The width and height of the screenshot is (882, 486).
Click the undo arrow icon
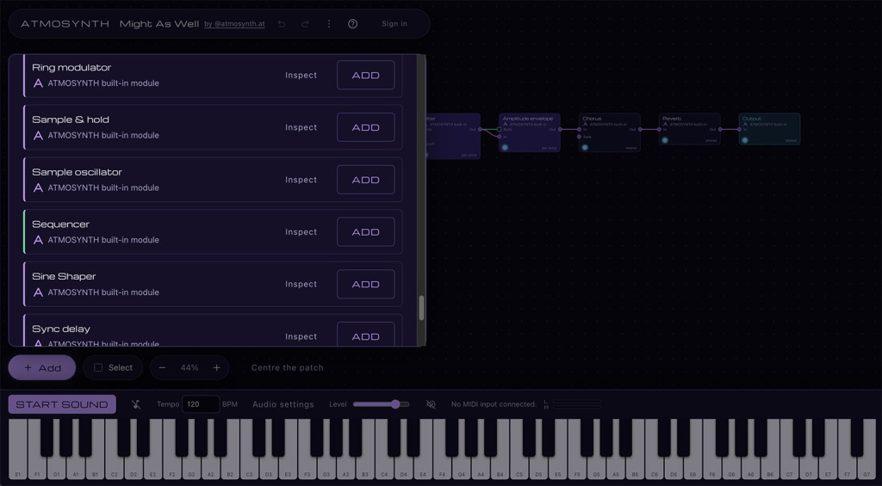coord(282,23)
